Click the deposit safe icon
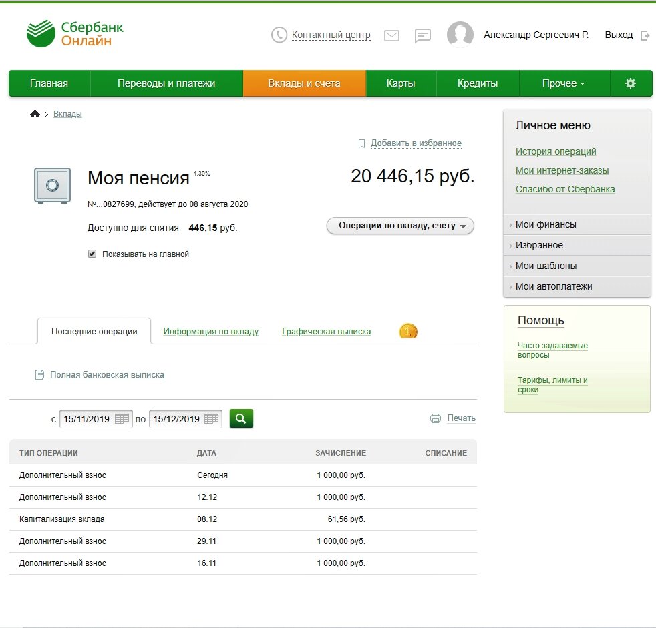 tap(52, 185)
